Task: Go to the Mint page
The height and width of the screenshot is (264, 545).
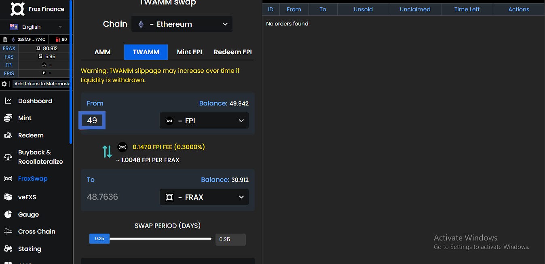Action: point(25,118)
